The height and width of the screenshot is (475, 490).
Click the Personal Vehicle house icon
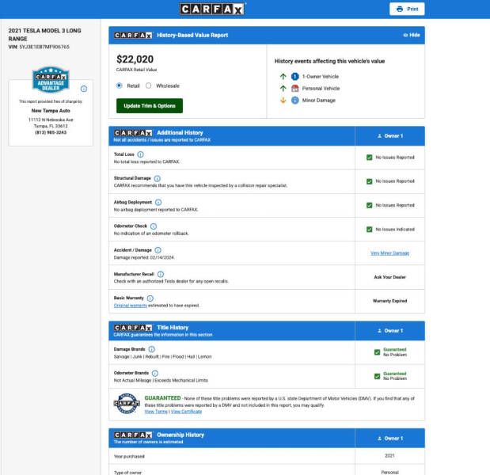point(295,89)
